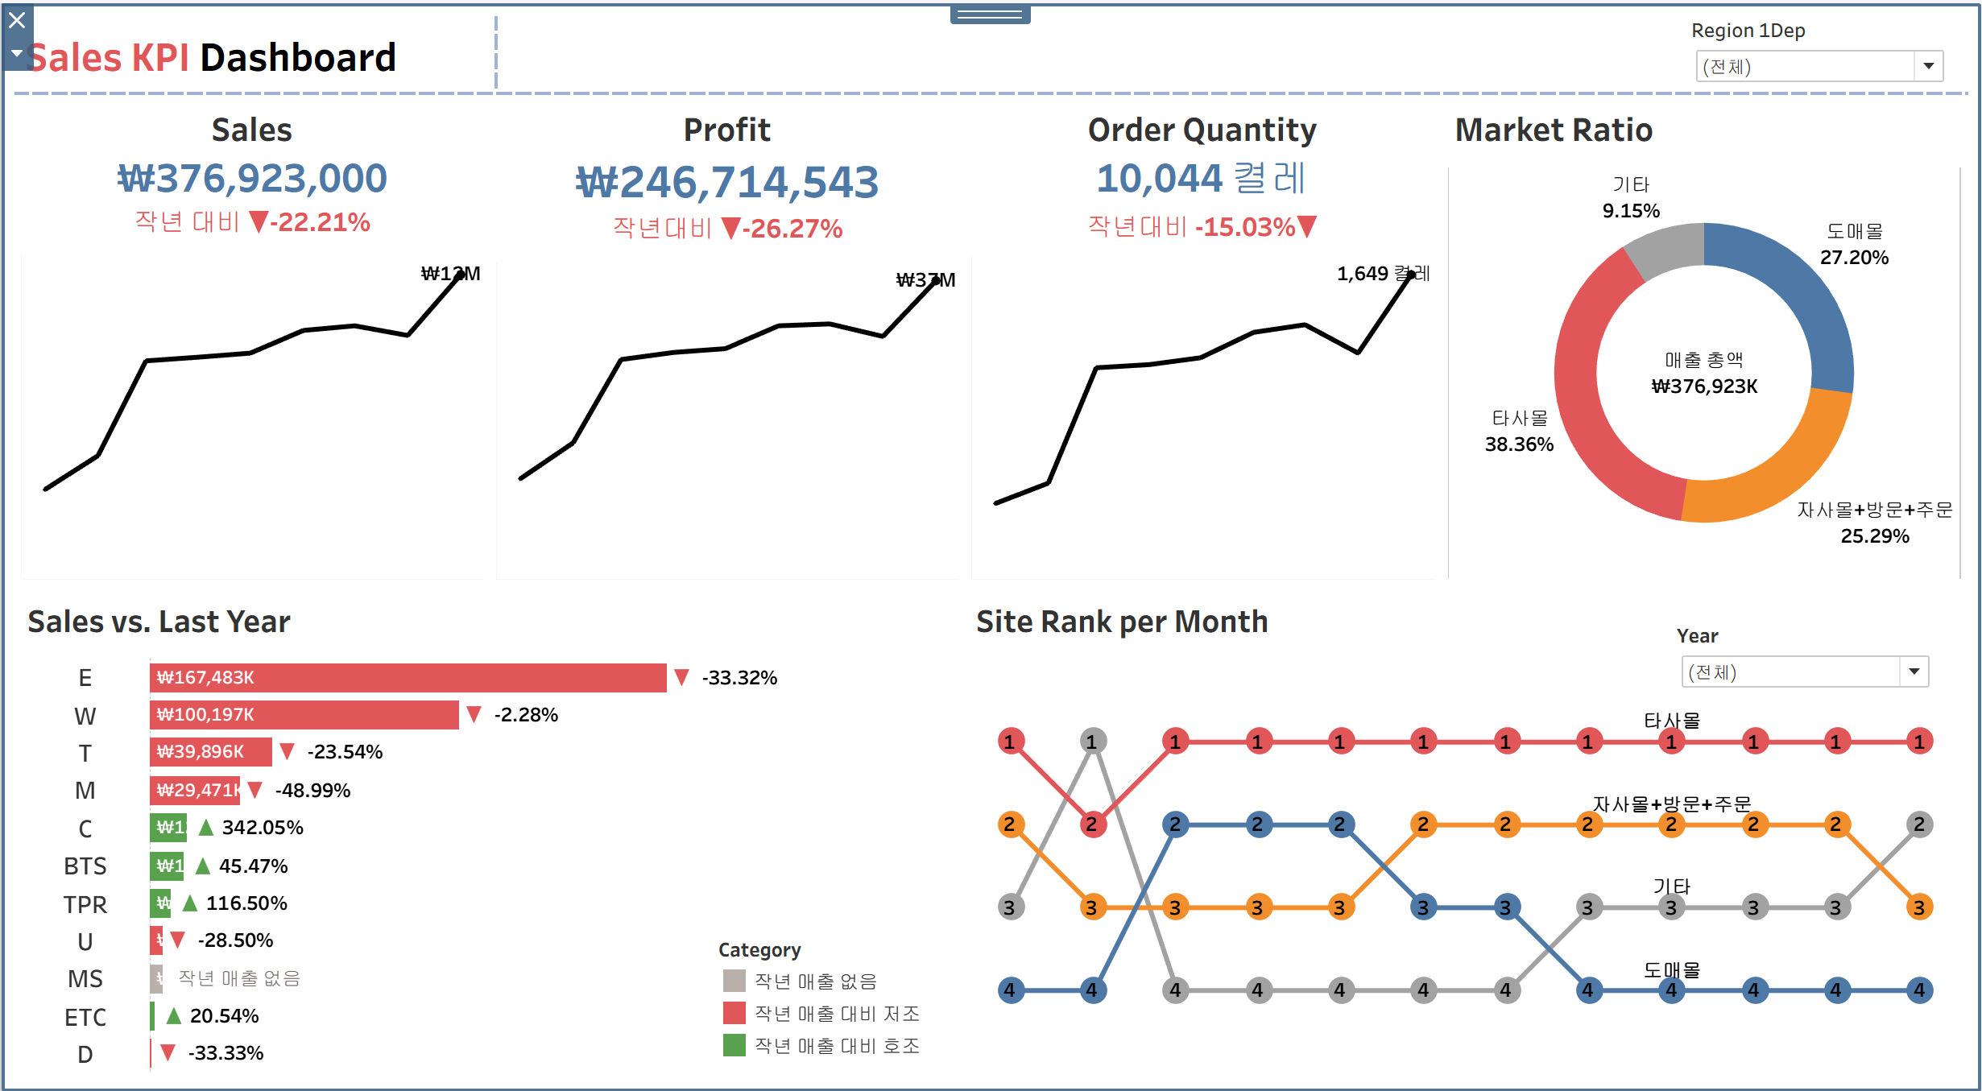Click the drag handle grip at top
This screenshot has width=1982, height=1091.
tap(990, 14)
